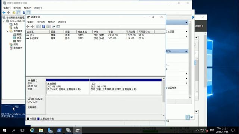Click Disk Management taskbar icon
Screen dimensions: 239x134
coord(78,130)
